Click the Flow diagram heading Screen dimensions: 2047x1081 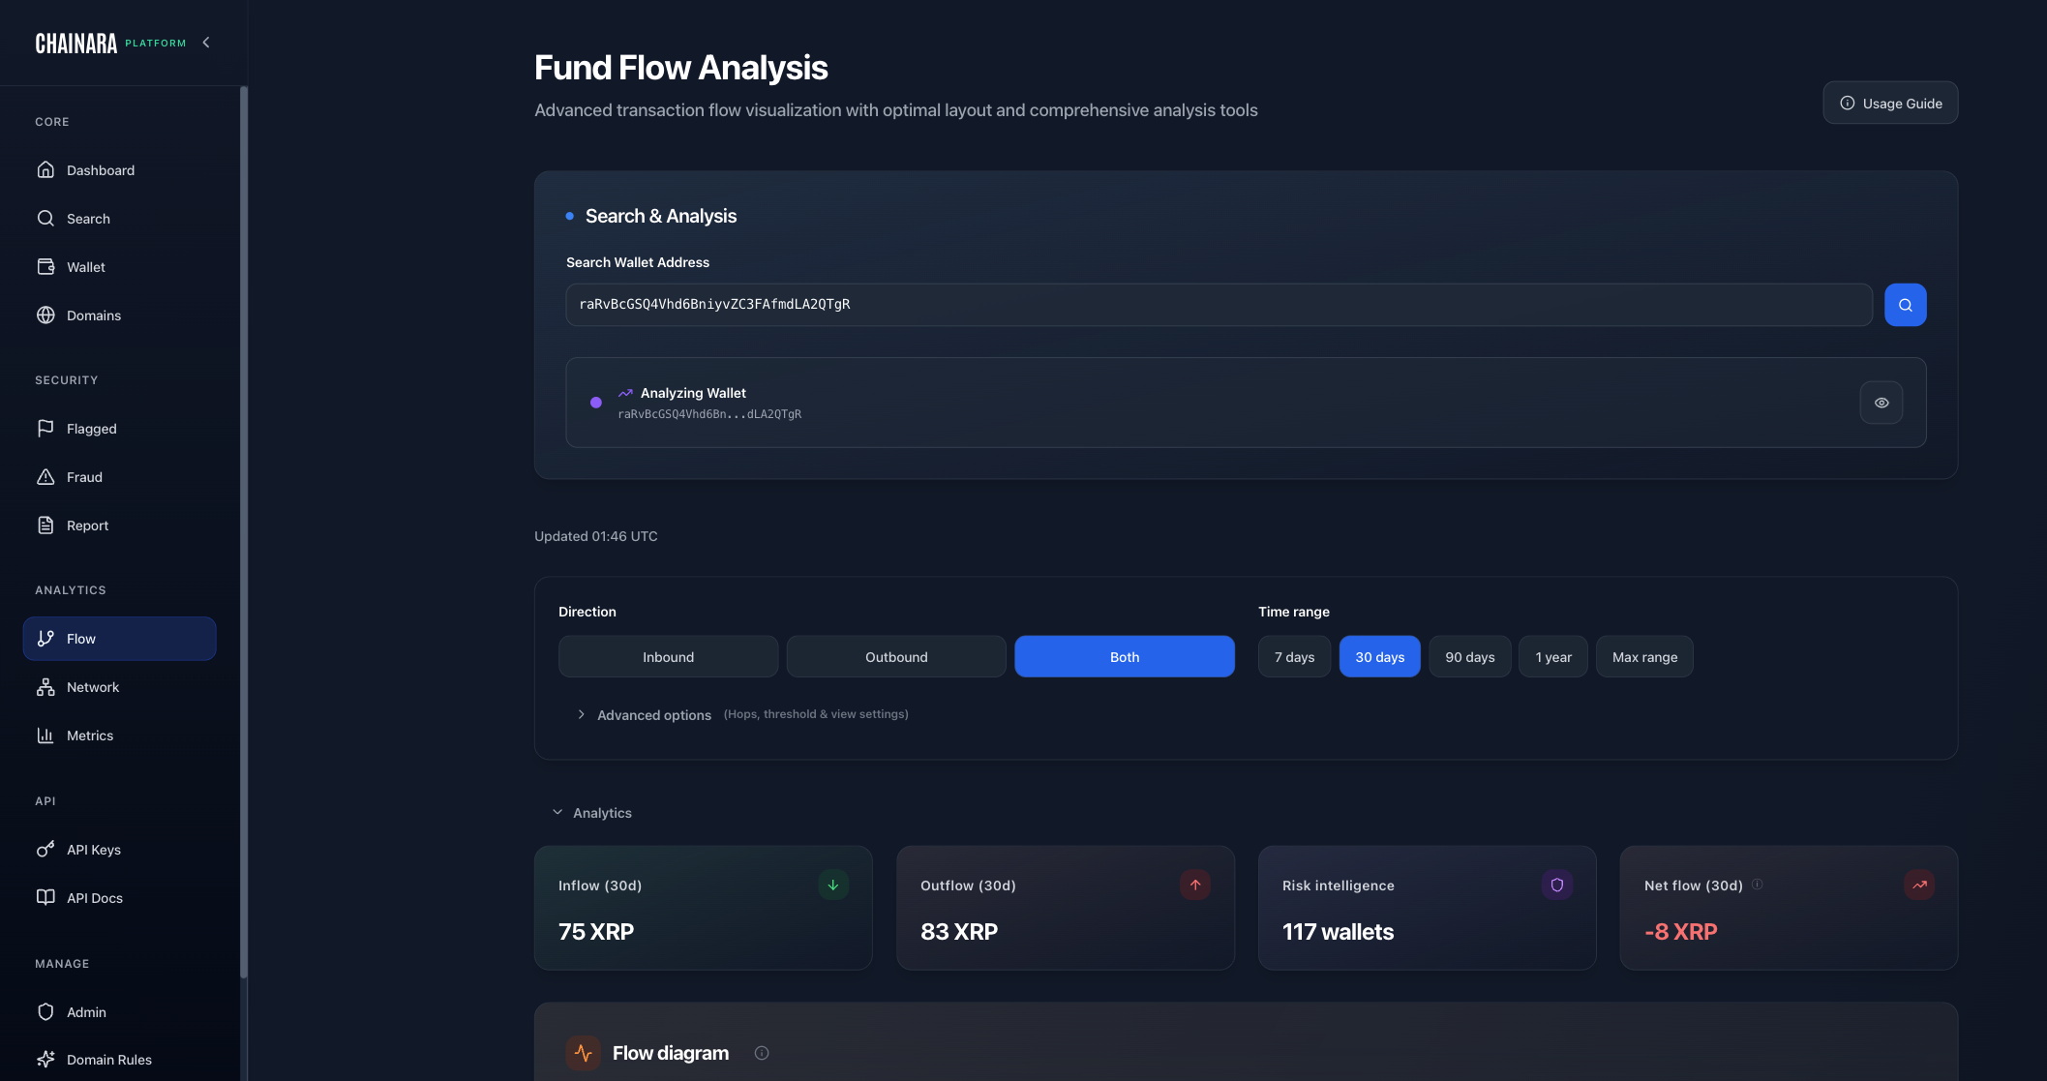(671, 1053)
